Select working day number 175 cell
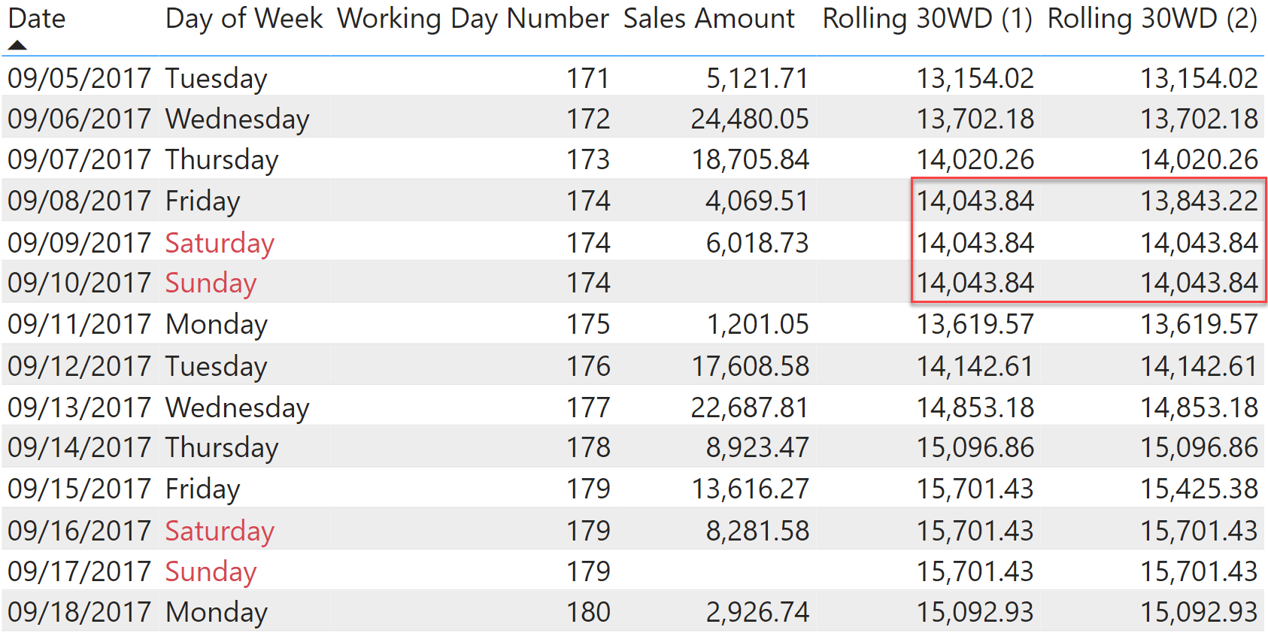 pyautogui.click(x=588, y=324)
